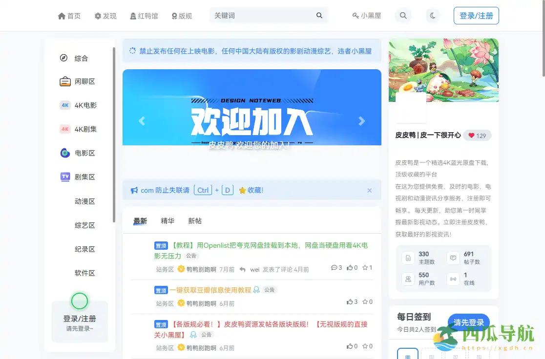Select the 综合 category icon in sidebar

pyautogui.click(x=63, y=58)
